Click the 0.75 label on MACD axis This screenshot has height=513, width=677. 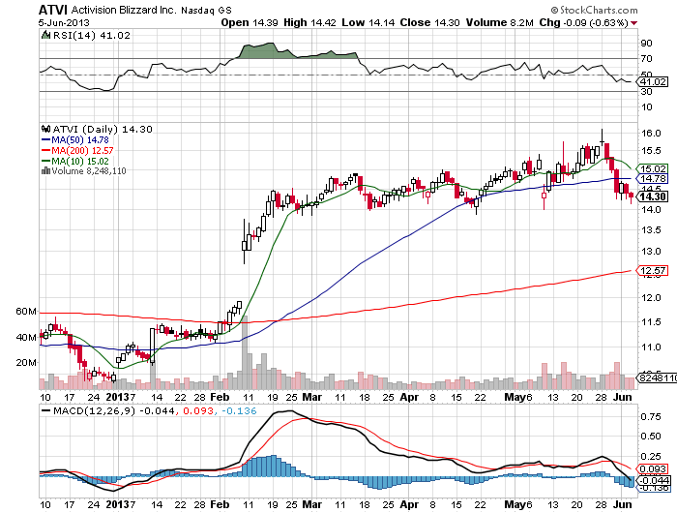[651, 416]
